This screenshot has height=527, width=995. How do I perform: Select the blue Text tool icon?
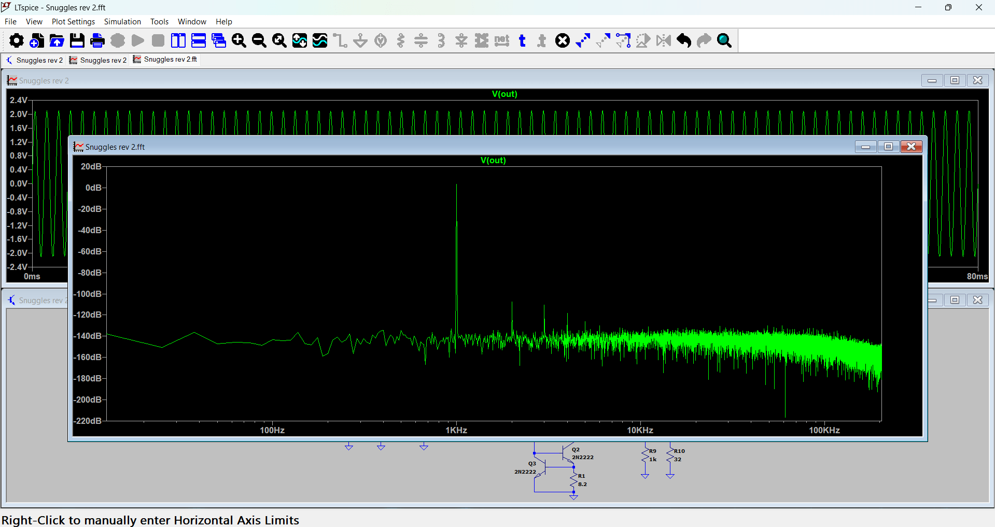point(522,40)
